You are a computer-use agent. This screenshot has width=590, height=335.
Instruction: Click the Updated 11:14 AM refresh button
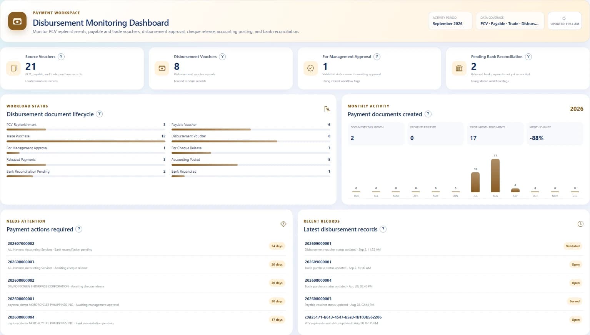564,21
